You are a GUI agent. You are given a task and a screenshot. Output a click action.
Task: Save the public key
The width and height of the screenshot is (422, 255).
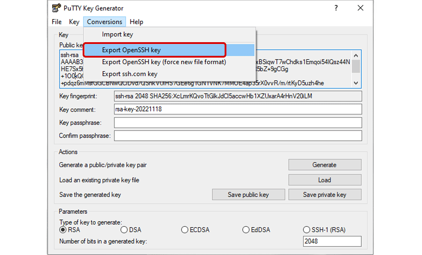[248, 194]
